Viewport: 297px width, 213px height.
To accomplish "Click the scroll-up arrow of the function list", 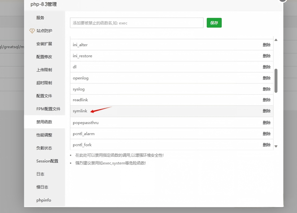I will coord(276,40).
